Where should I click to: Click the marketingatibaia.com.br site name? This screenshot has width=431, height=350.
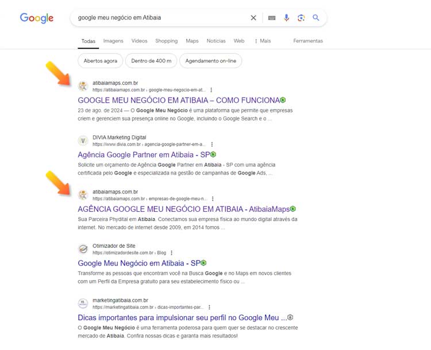click(120, 300)
